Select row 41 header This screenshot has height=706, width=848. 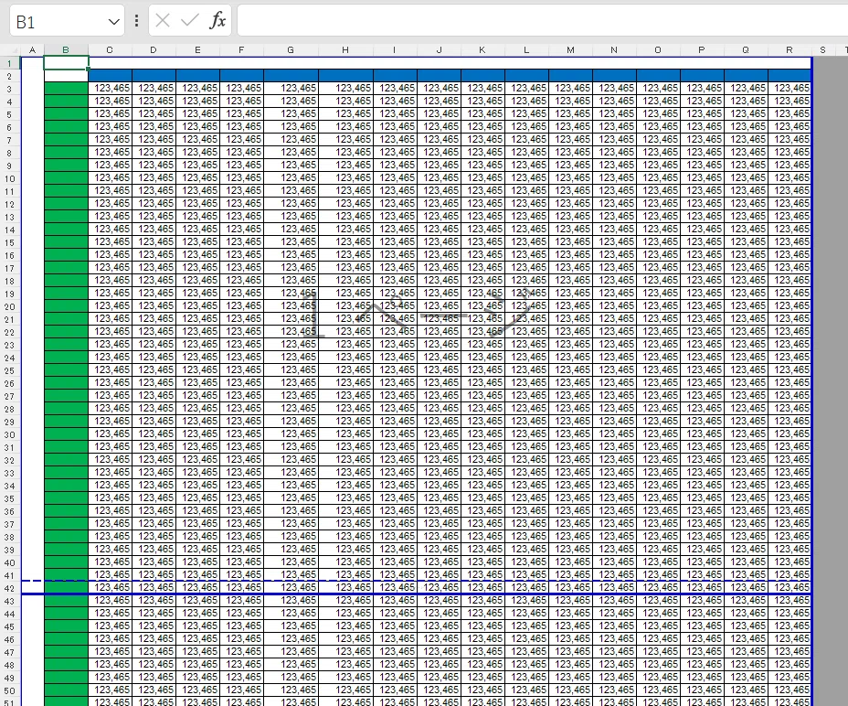(x=10, y=576)
